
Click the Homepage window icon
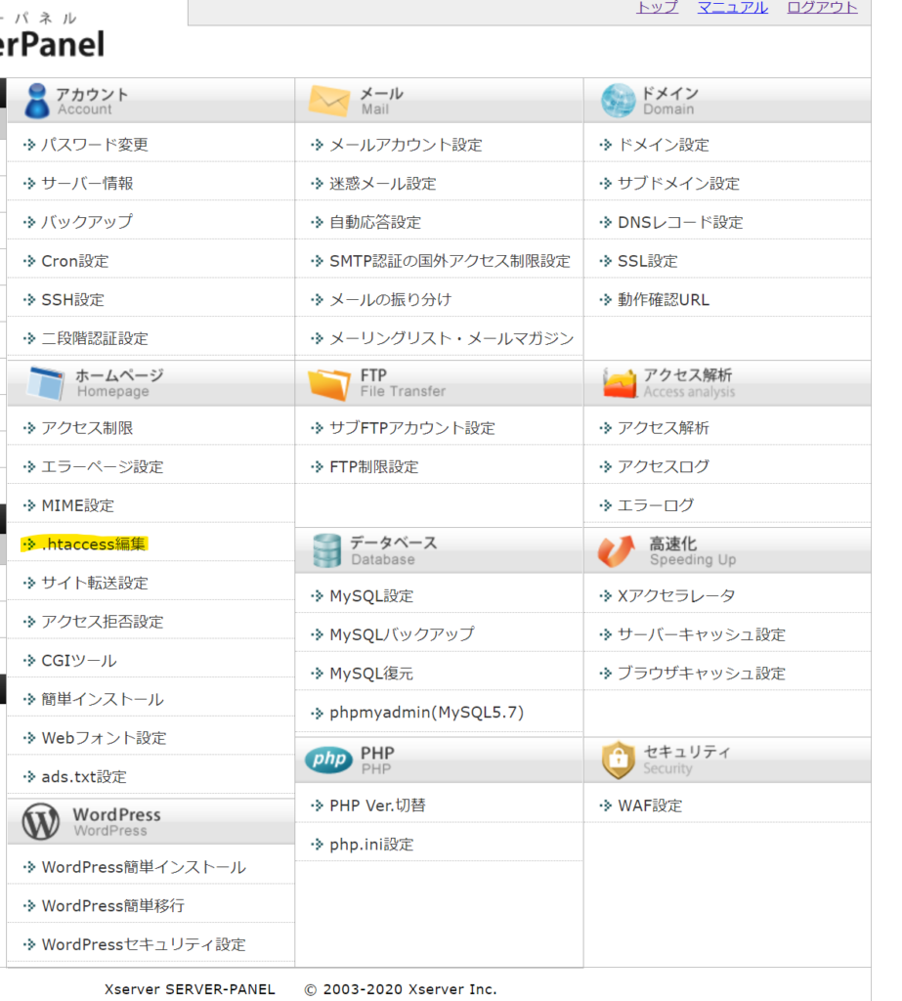tap(46, 383)
